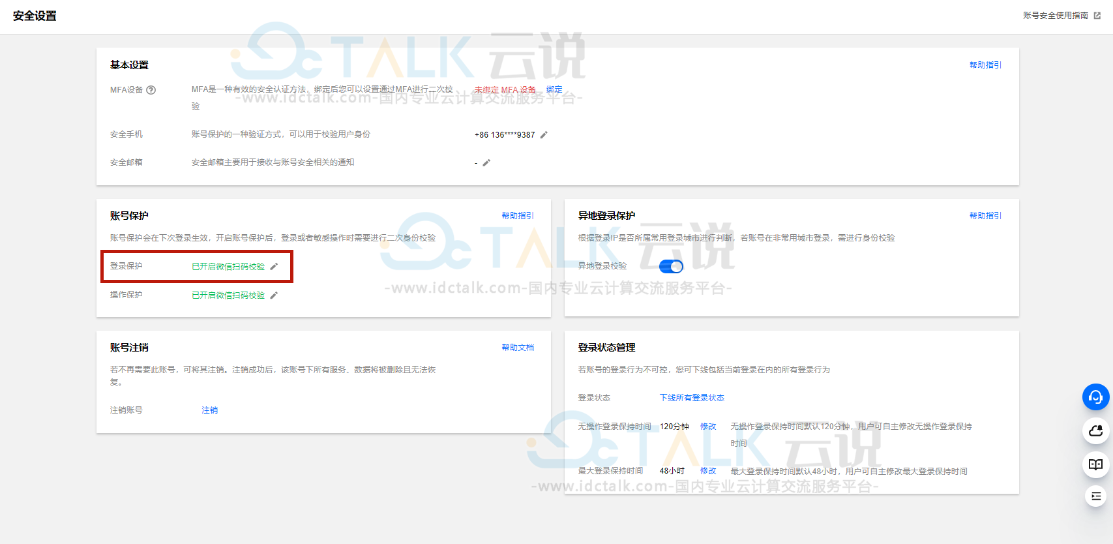Click the cloud assistant floating icon
The width and height of the screenshot is (1113, 544).
[1096, 431]
